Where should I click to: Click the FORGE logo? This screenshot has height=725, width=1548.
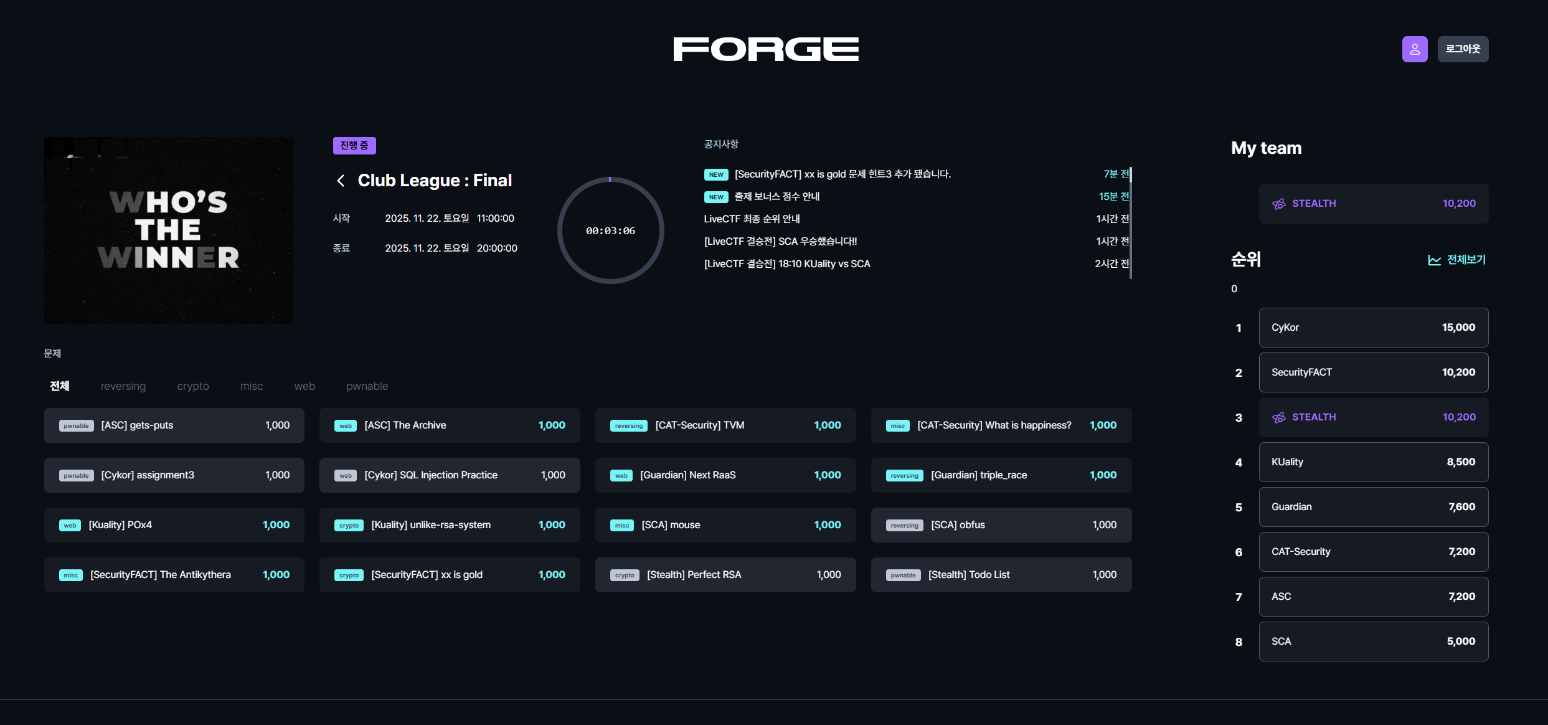[766, 49]
